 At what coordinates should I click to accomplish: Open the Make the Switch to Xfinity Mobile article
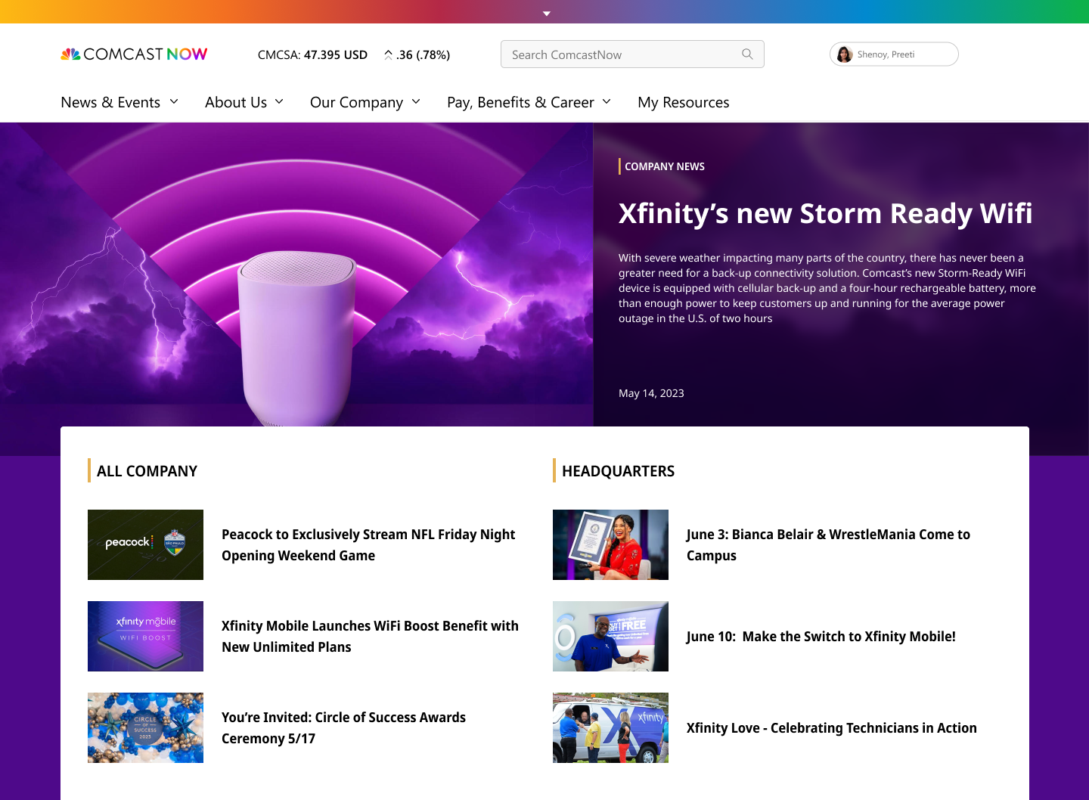tap(821, 637)
